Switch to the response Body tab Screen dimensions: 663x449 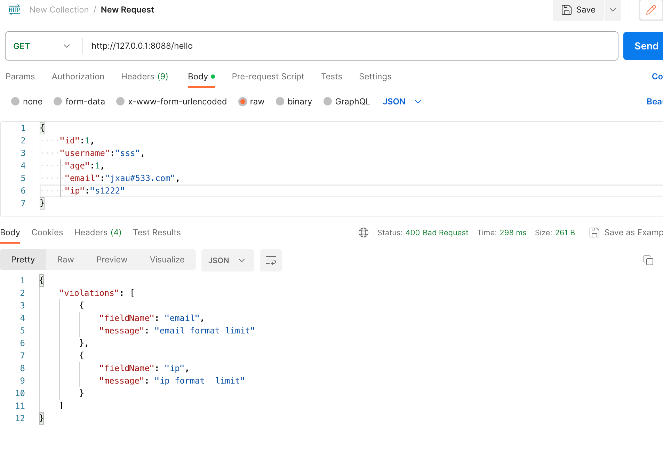coord(10,233)
